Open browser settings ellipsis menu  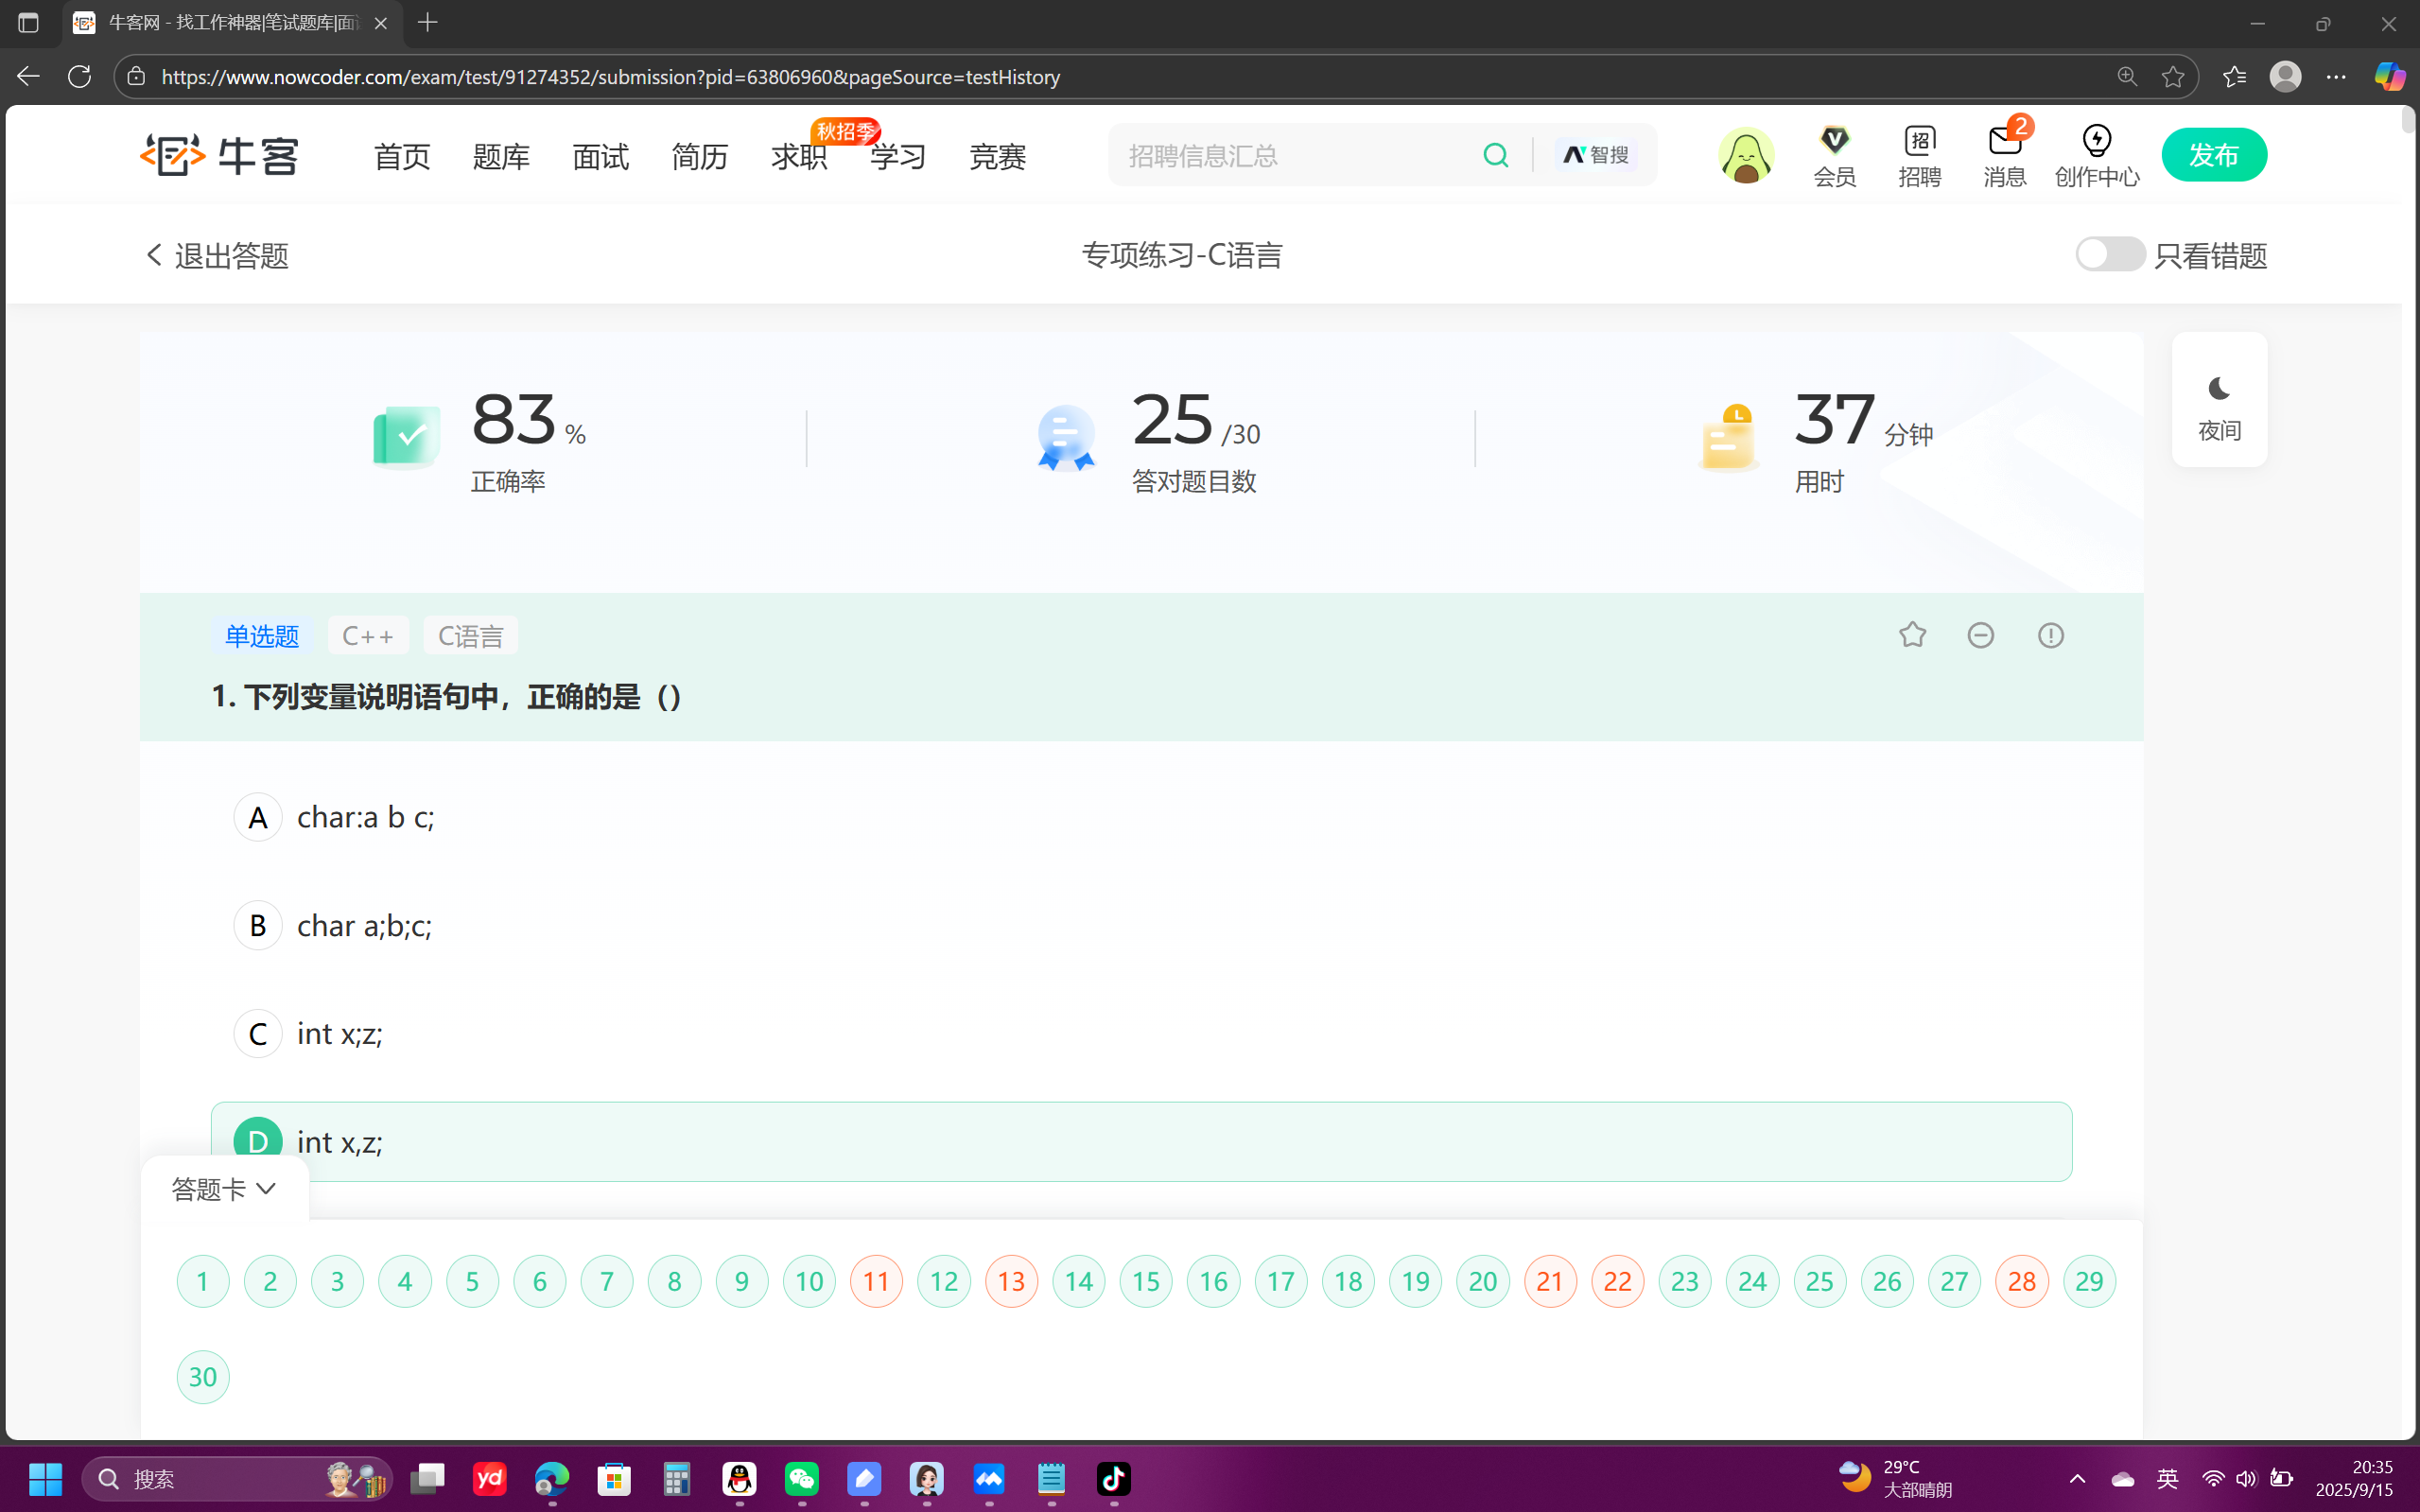point(2336,76)
